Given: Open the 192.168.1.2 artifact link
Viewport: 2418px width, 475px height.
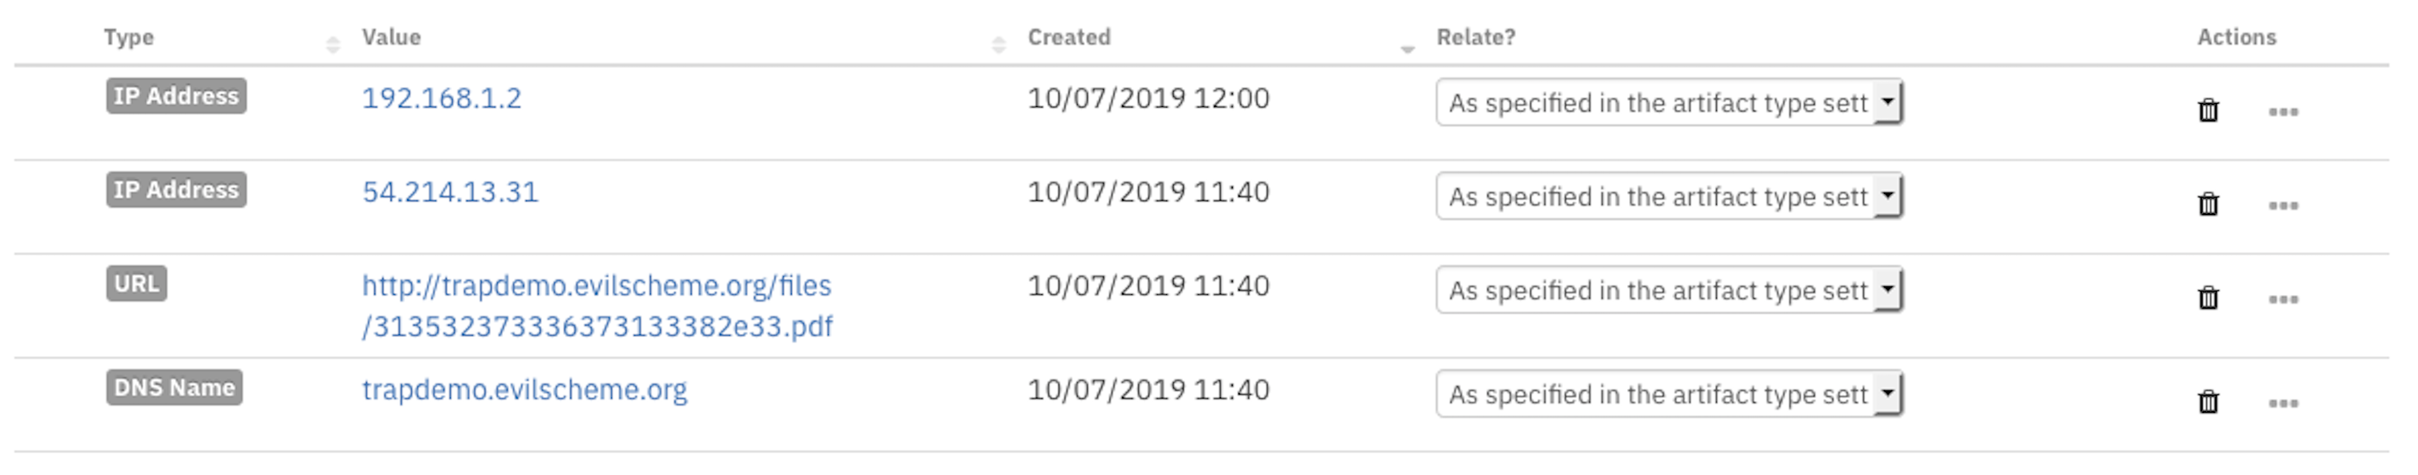Looking at the screenshot, I should 441,98.
